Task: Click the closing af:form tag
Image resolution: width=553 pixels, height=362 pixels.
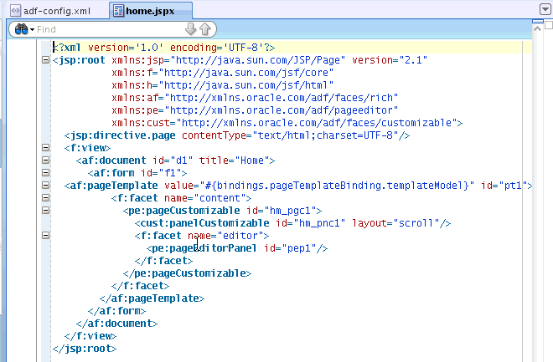Action: 116,311
